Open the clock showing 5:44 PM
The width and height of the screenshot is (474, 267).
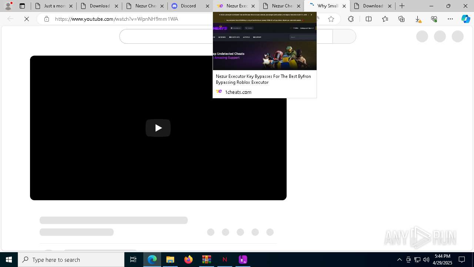443,260
